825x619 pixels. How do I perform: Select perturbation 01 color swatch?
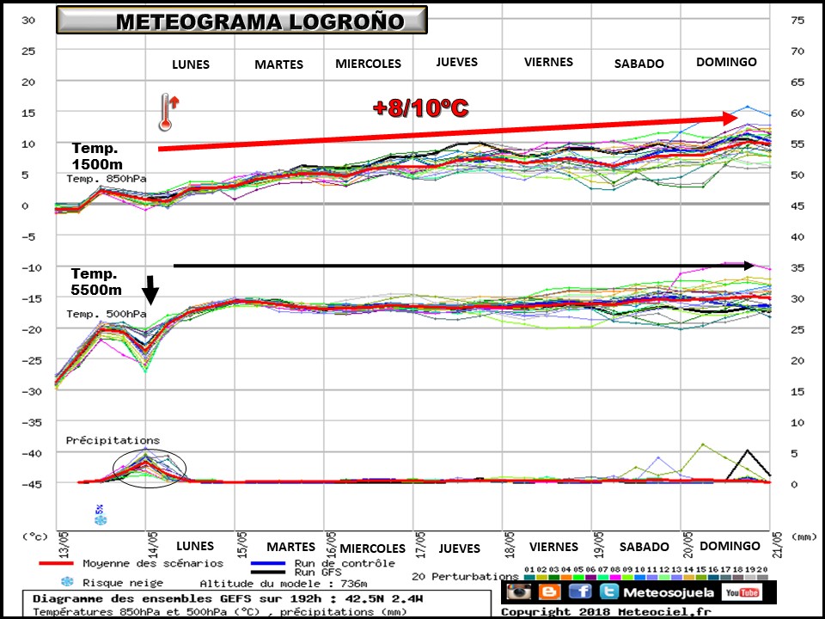(529, 577)
